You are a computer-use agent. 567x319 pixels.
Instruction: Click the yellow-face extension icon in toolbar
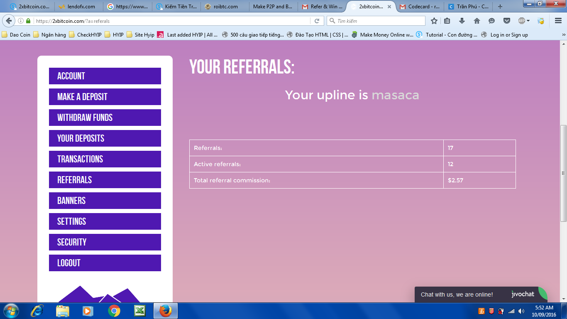[540, 21]
